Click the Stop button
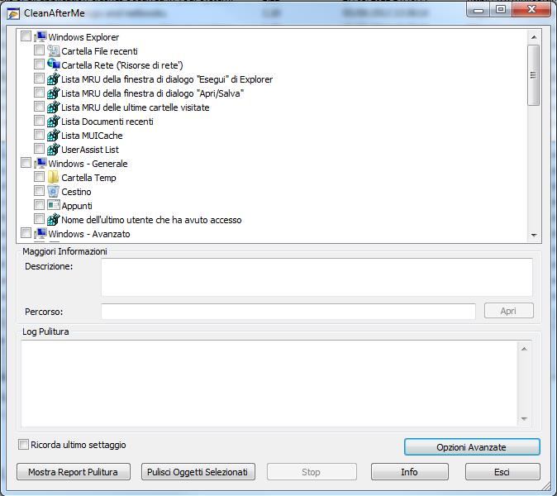The image size is (557, 496). [312, 472]
